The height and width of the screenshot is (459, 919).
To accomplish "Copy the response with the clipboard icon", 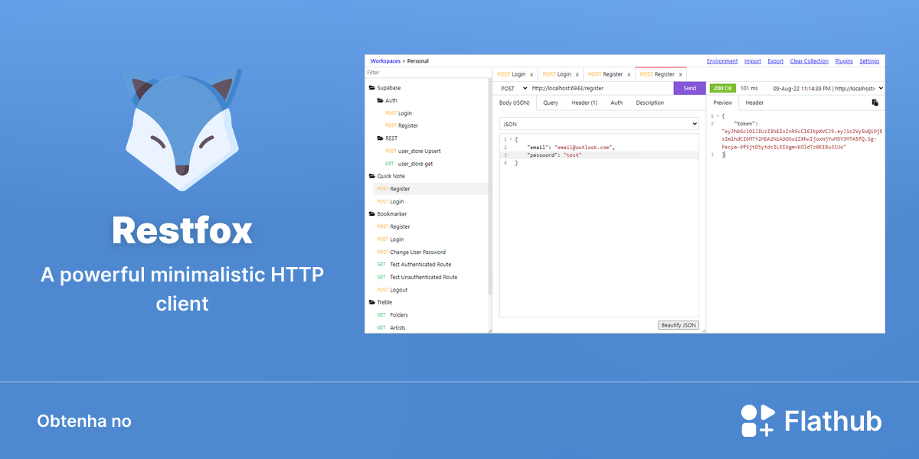I will (x=875, y=103).
